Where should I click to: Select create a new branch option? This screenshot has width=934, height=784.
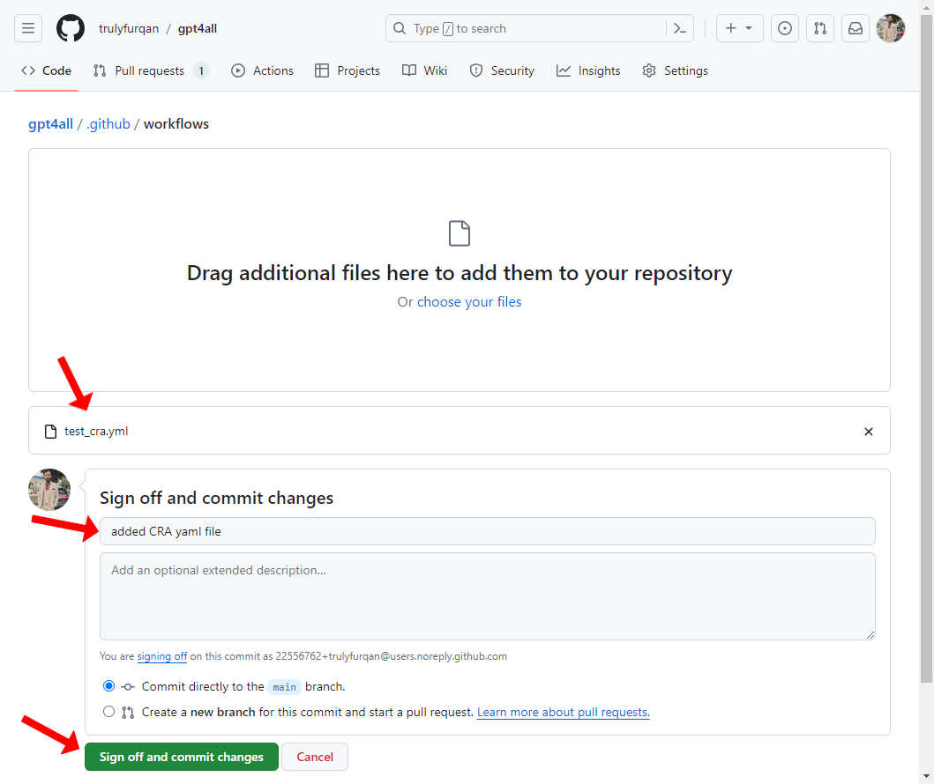coord(109,712)
